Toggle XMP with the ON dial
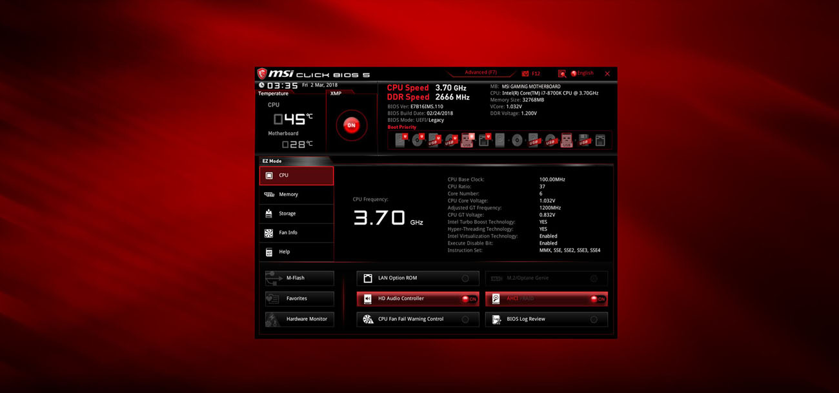This screenshot has width=839, height=393. pos(350,125)
